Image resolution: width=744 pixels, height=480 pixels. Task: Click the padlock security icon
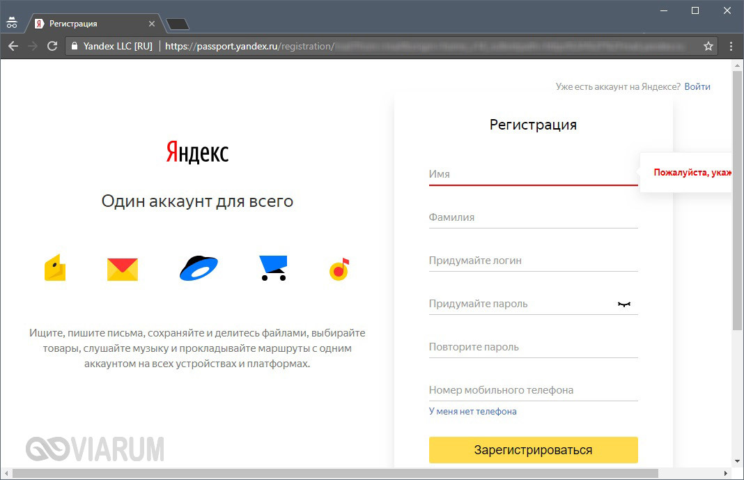[x=74, y=46]
